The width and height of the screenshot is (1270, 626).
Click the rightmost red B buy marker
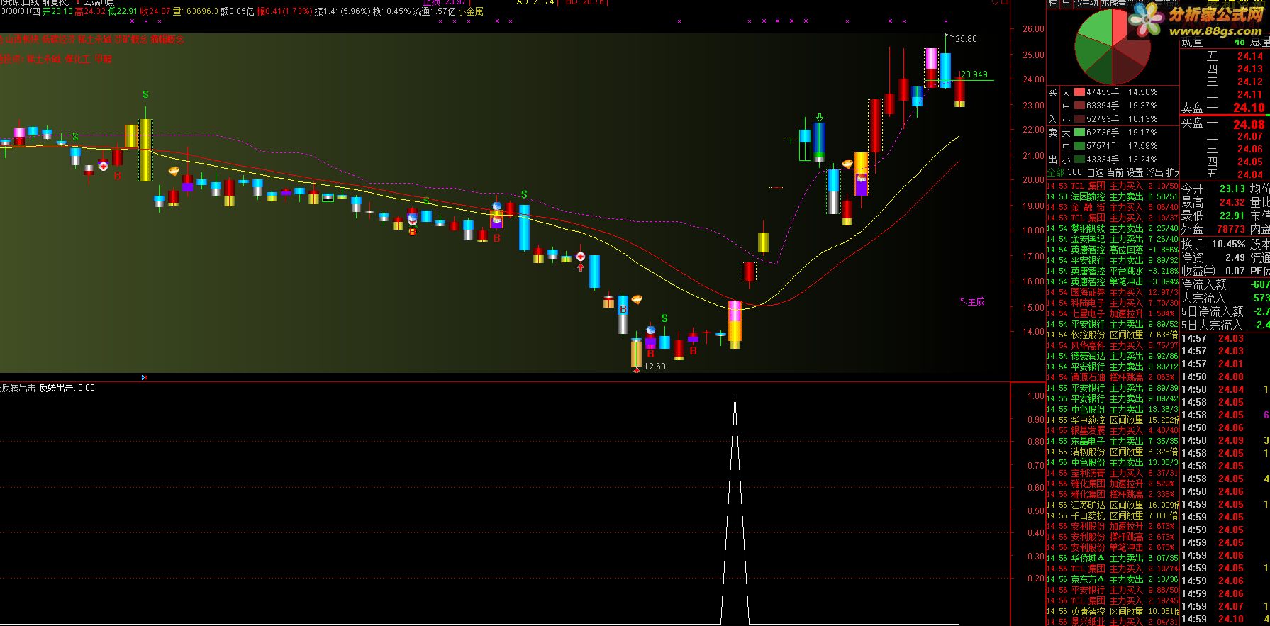693,350
